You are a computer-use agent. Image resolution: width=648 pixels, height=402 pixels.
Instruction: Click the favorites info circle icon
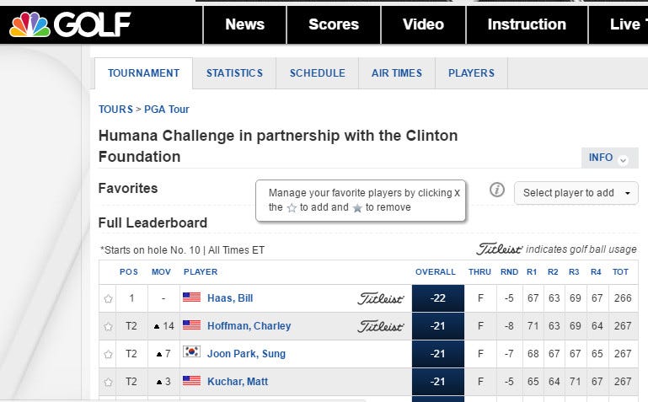coord(497,190)
